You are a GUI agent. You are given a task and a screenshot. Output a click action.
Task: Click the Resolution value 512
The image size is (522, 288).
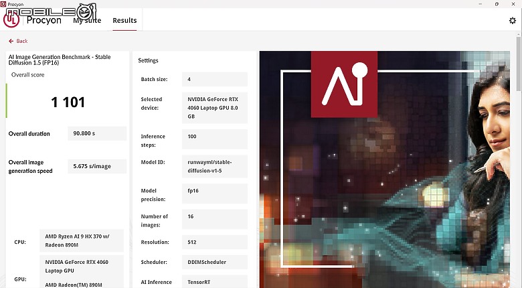point(215,242)
